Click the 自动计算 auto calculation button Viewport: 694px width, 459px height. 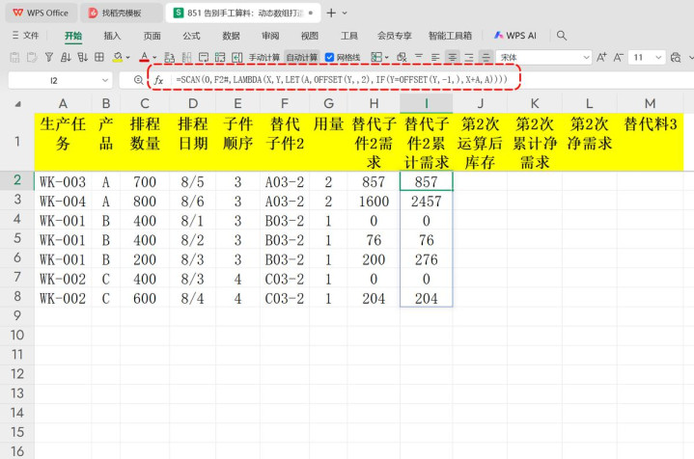(302, 58)
